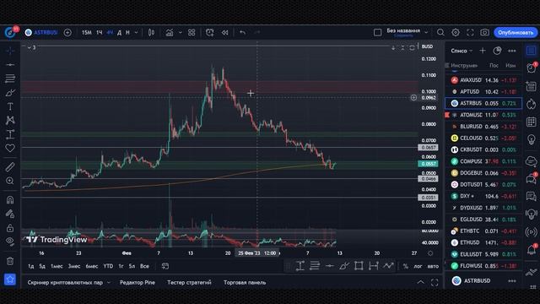Toggle лог logarithmic scale
This screenshot has width=540, height=304.
tap(418, 266)
